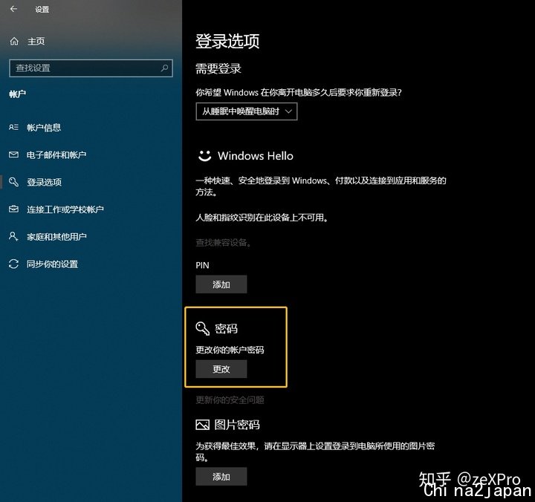Click the sync arrows icon for 同步你的设置
The width and height of the screenshot is (535, 502).
pos(13,264)
